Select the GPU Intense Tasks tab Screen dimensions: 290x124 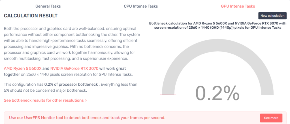[x=238, y=6]
